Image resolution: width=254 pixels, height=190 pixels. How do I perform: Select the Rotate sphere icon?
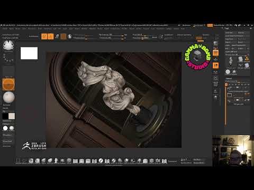click(x=70, y=36)
